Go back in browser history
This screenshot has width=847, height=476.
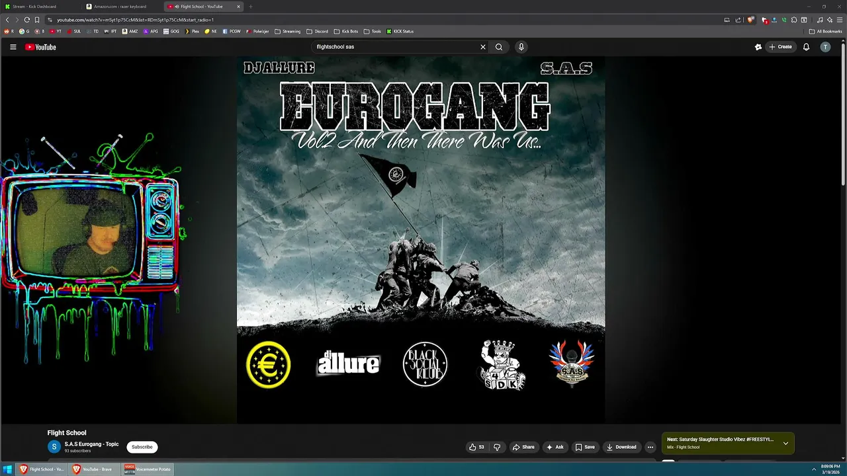7,20
